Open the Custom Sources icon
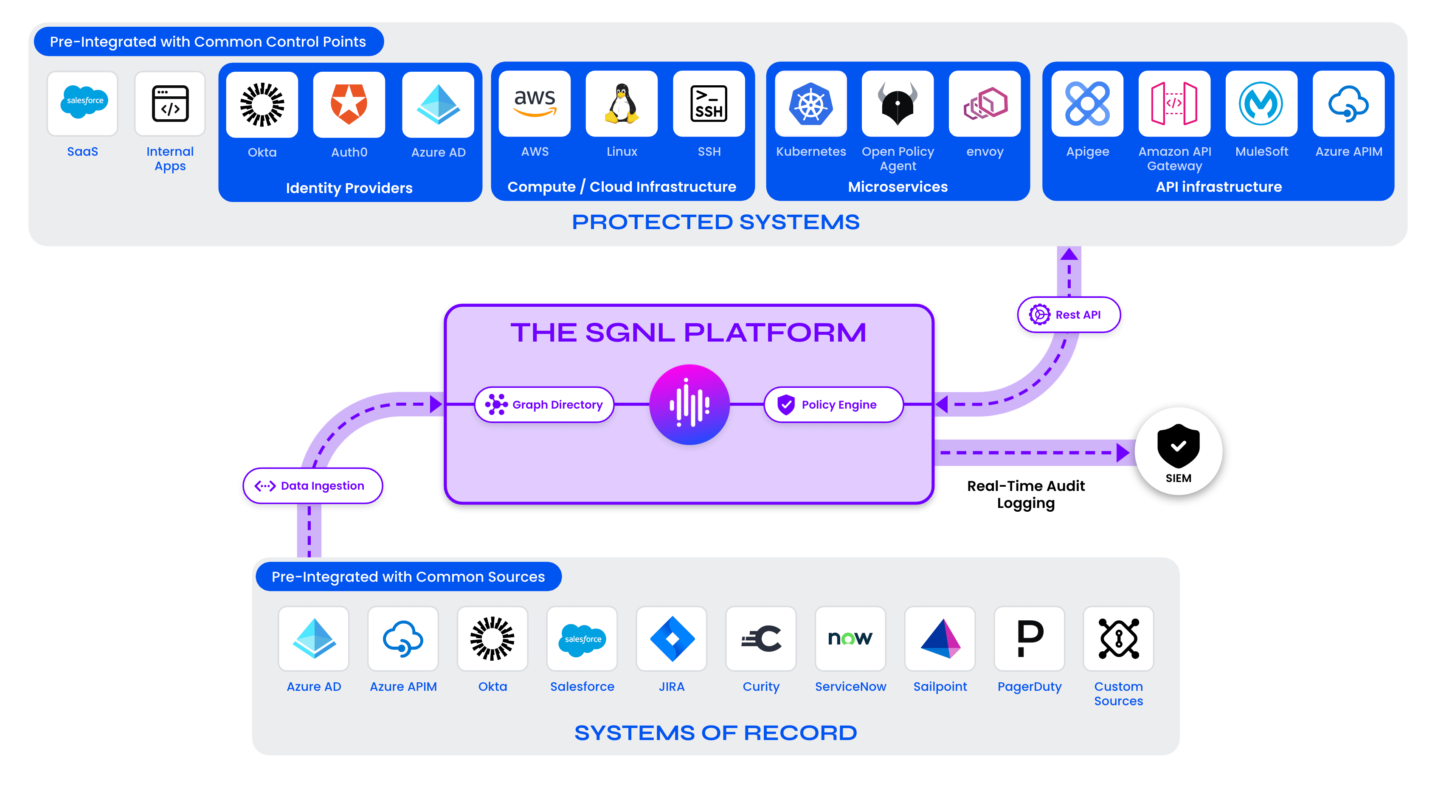The height and width of the screenshot is (785, 1435). click(x=1118, y=639)
